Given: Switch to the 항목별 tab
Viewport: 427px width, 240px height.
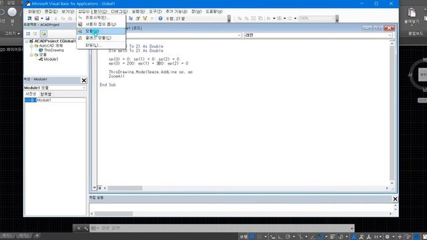Looking at the screenshot, I should [46, 94].
